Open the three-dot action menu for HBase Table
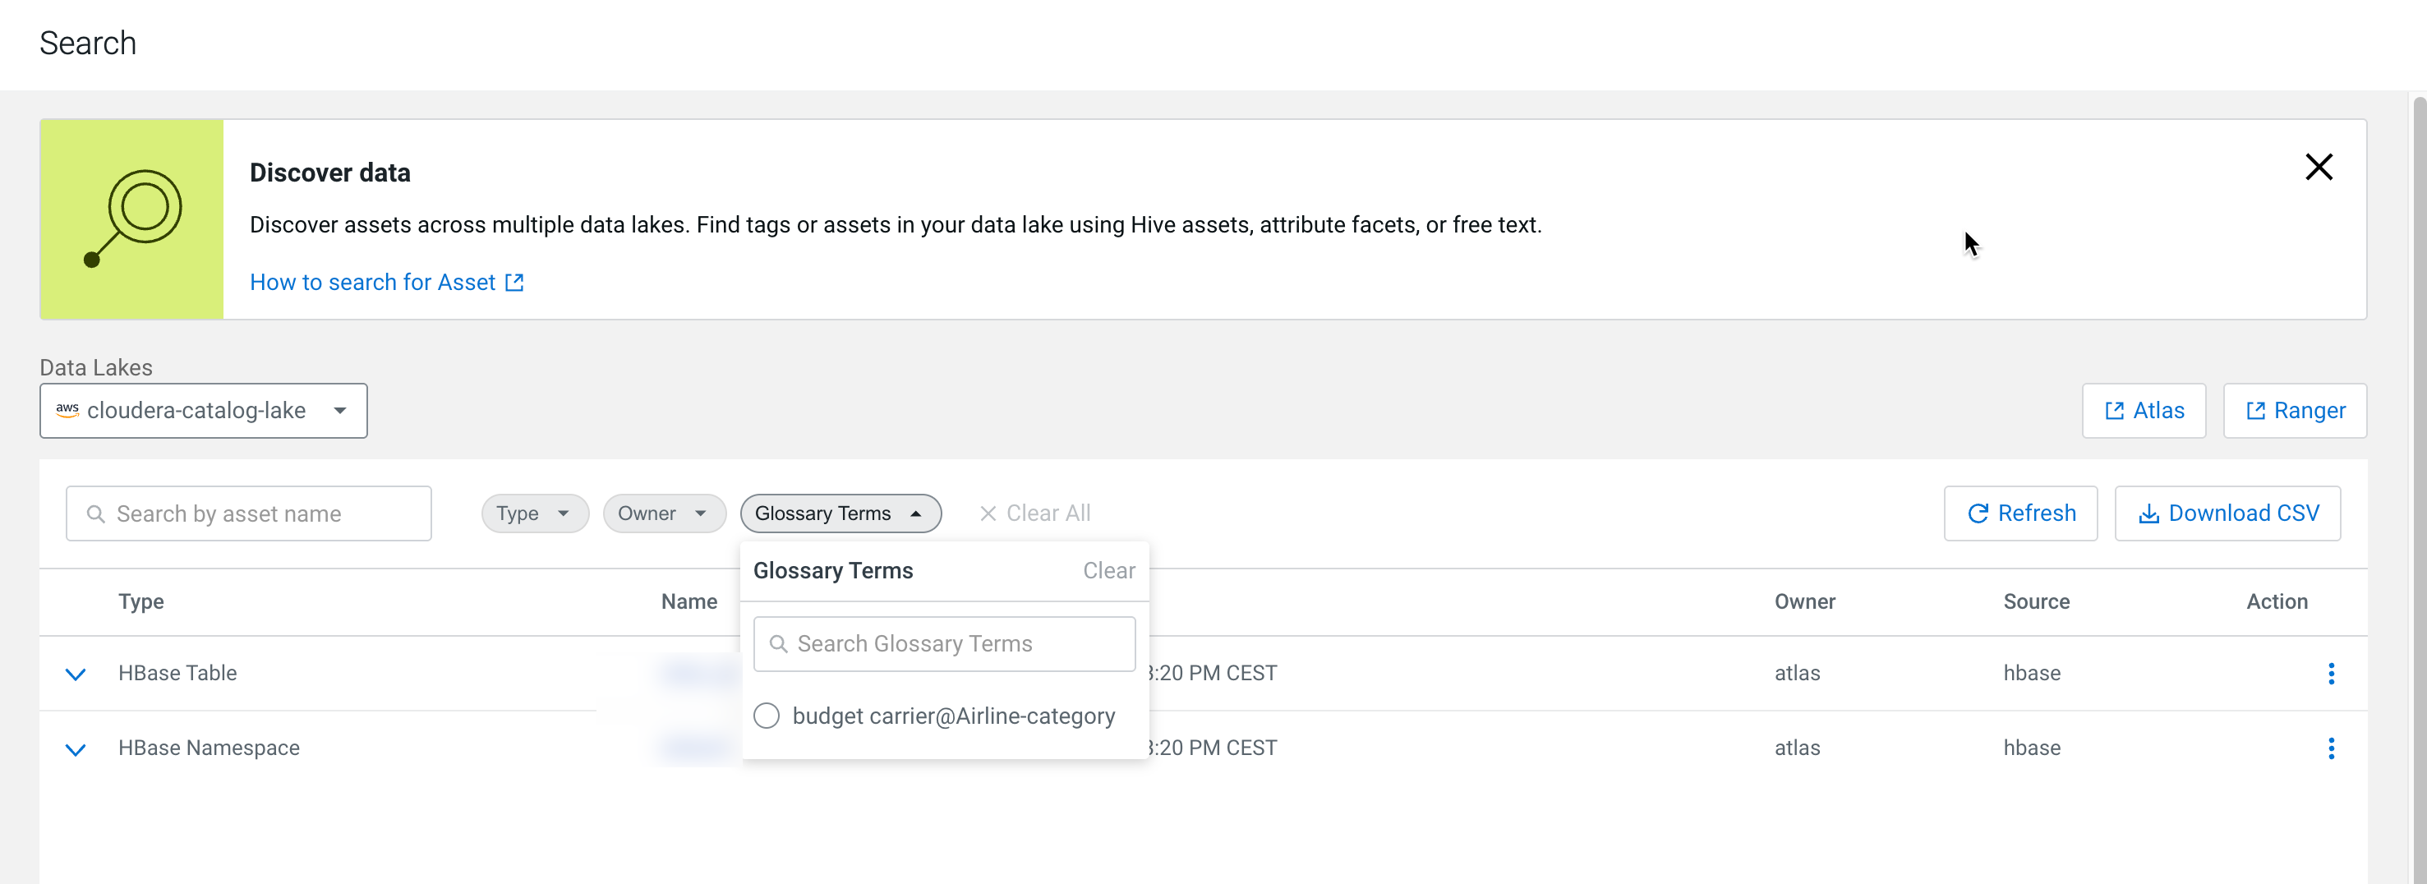 (x=2331, y=673)
